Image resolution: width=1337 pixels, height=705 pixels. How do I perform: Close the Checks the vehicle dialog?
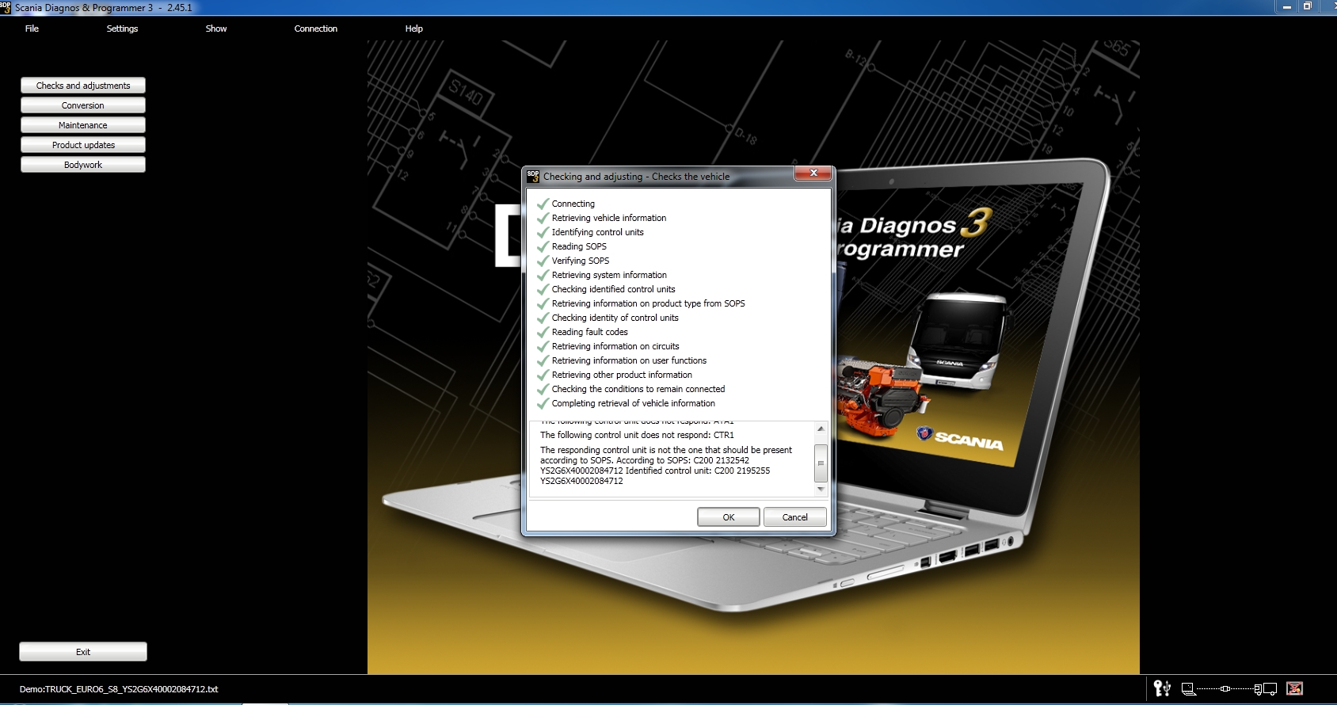click(813, 173)
